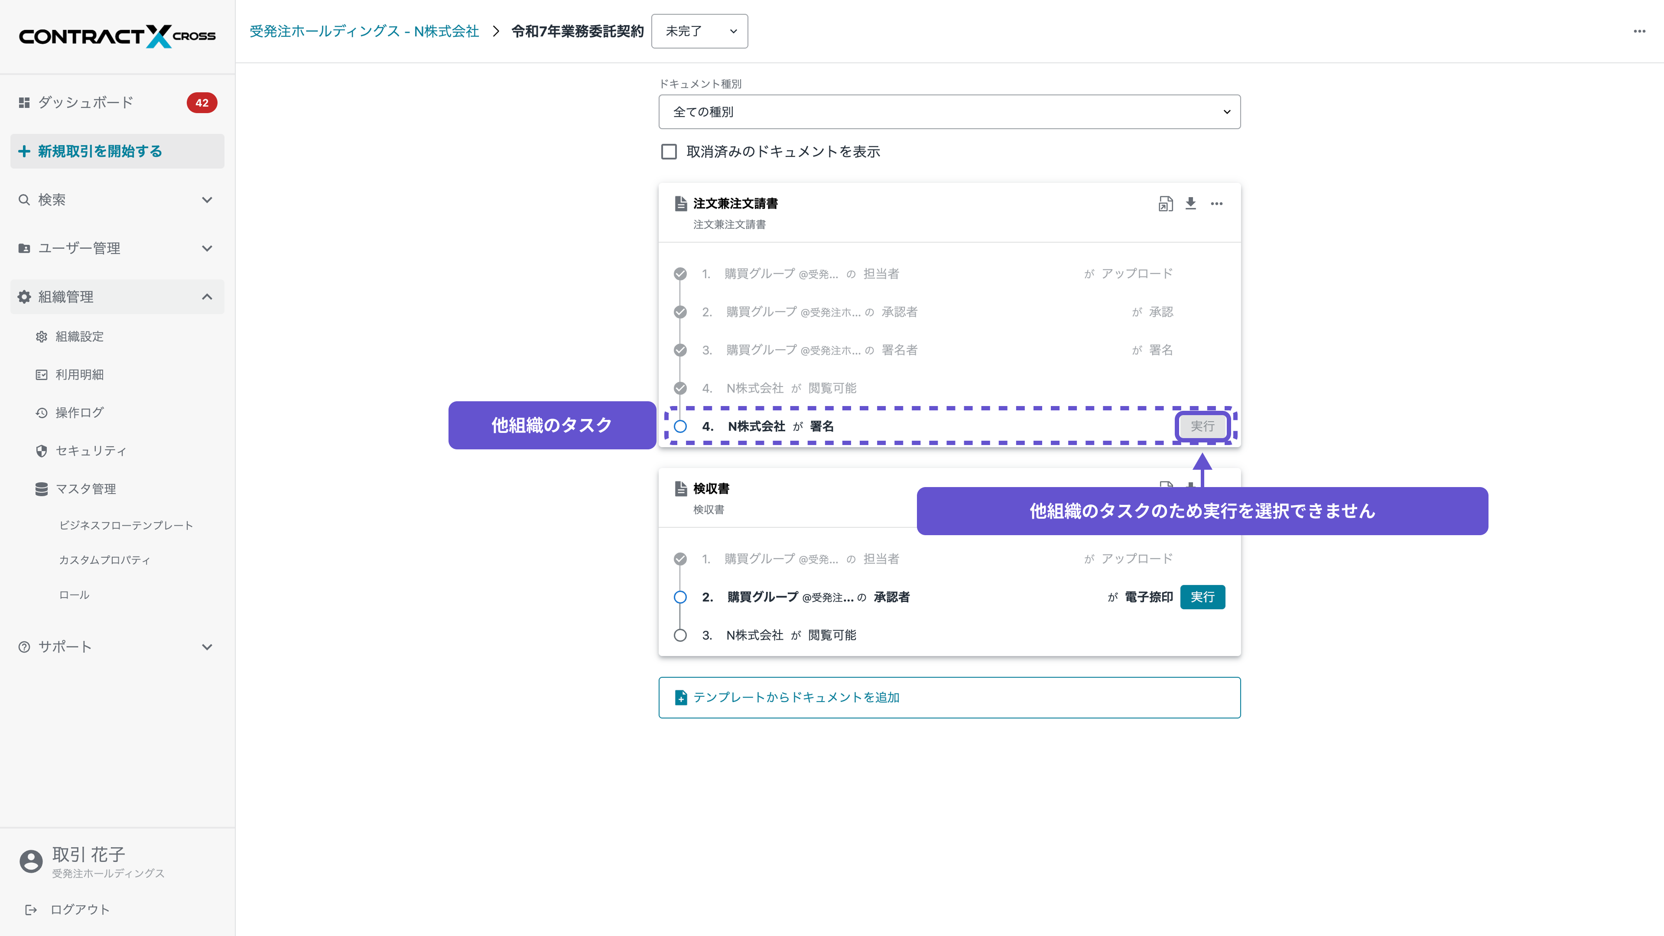This screenshot has width=1664, height=936.
Task: Download the 注文兼注文請書 document
Action: [x=1191, y=204]
